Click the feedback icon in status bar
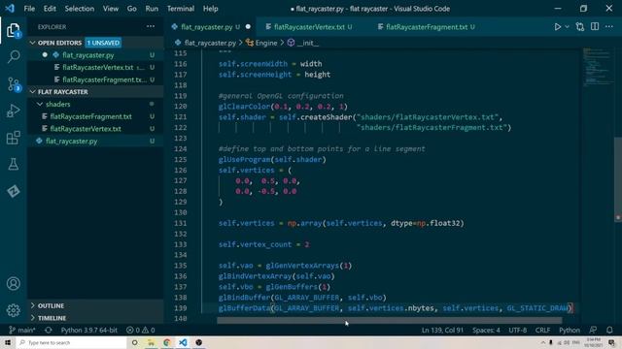 coord(593,330)
